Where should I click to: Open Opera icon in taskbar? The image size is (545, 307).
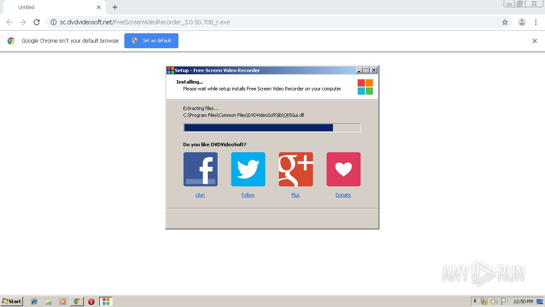(91, 301)
